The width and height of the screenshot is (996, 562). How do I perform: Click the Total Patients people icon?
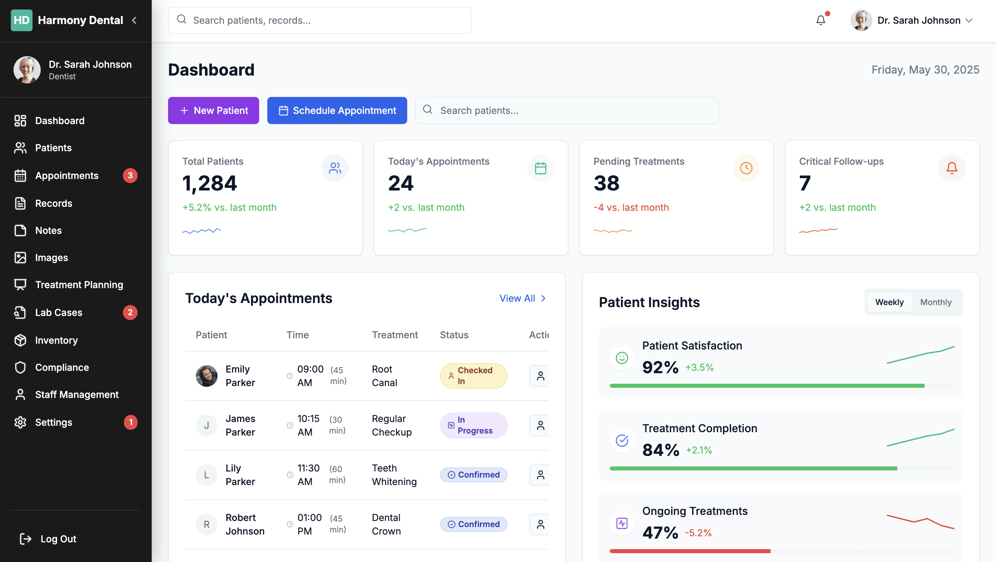coord(335,168)
